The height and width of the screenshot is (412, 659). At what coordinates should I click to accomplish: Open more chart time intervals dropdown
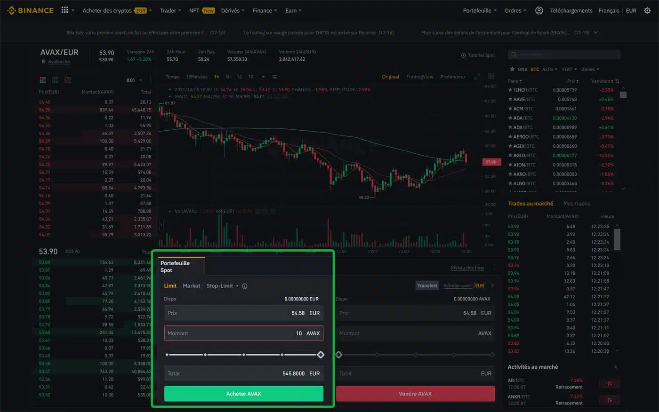point(263,77)
